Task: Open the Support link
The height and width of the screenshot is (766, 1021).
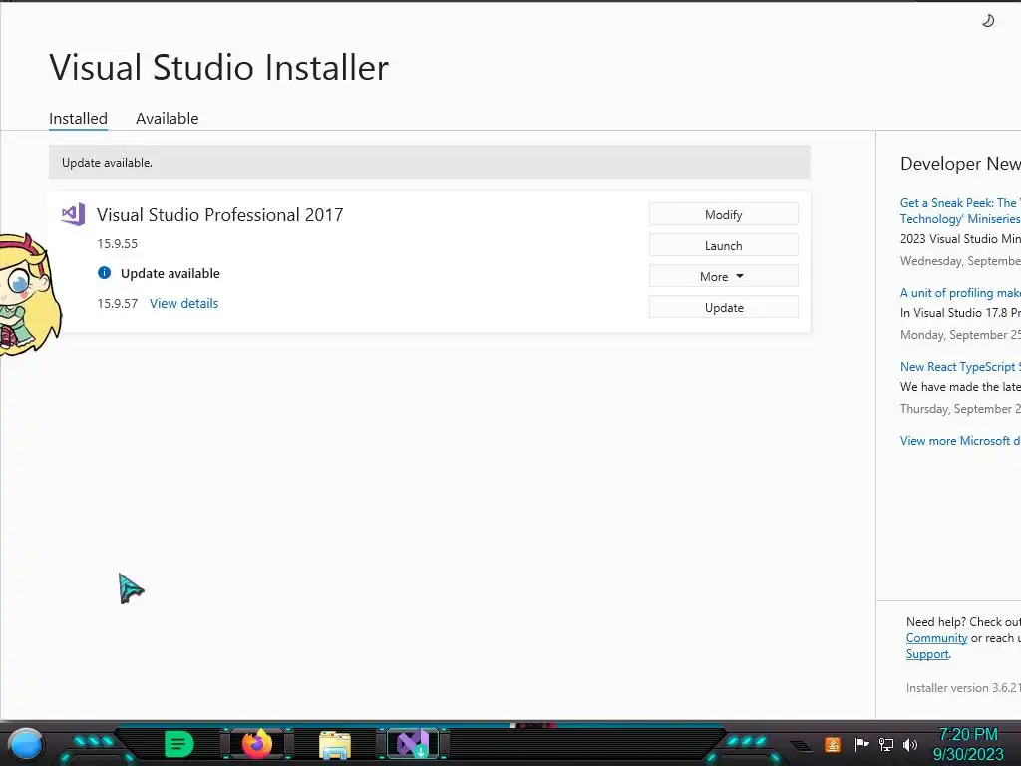Action: [927, 654]
